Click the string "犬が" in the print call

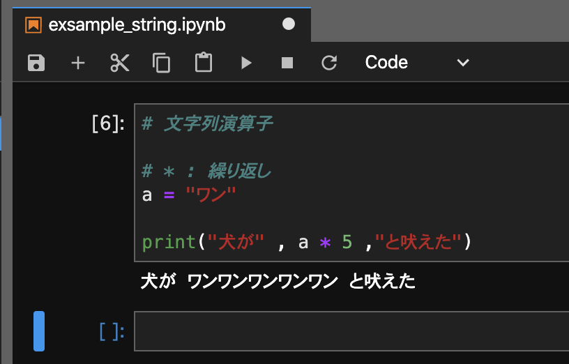(x=236, y=242)
